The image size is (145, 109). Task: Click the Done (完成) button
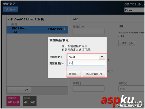10,9
